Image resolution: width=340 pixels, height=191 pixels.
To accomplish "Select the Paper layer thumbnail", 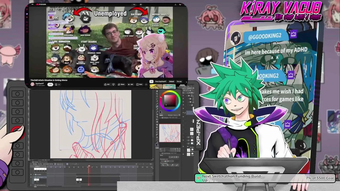I will [x=188, y=154].
